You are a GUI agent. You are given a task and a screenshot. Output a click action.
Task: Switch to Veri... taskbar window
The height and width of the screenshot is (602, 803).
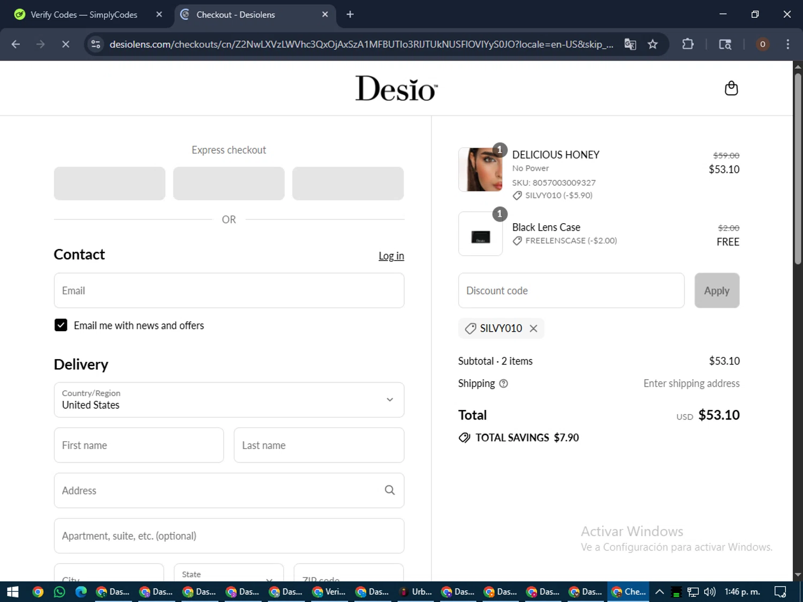(329, 592)
